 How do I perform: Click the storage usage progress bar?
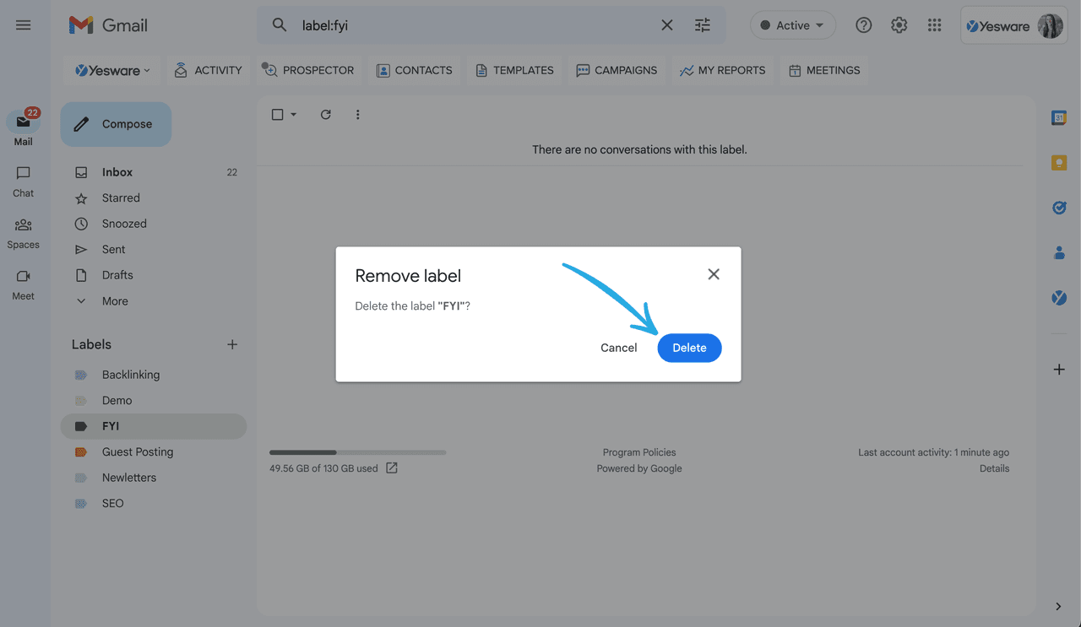tap(357, 451)
